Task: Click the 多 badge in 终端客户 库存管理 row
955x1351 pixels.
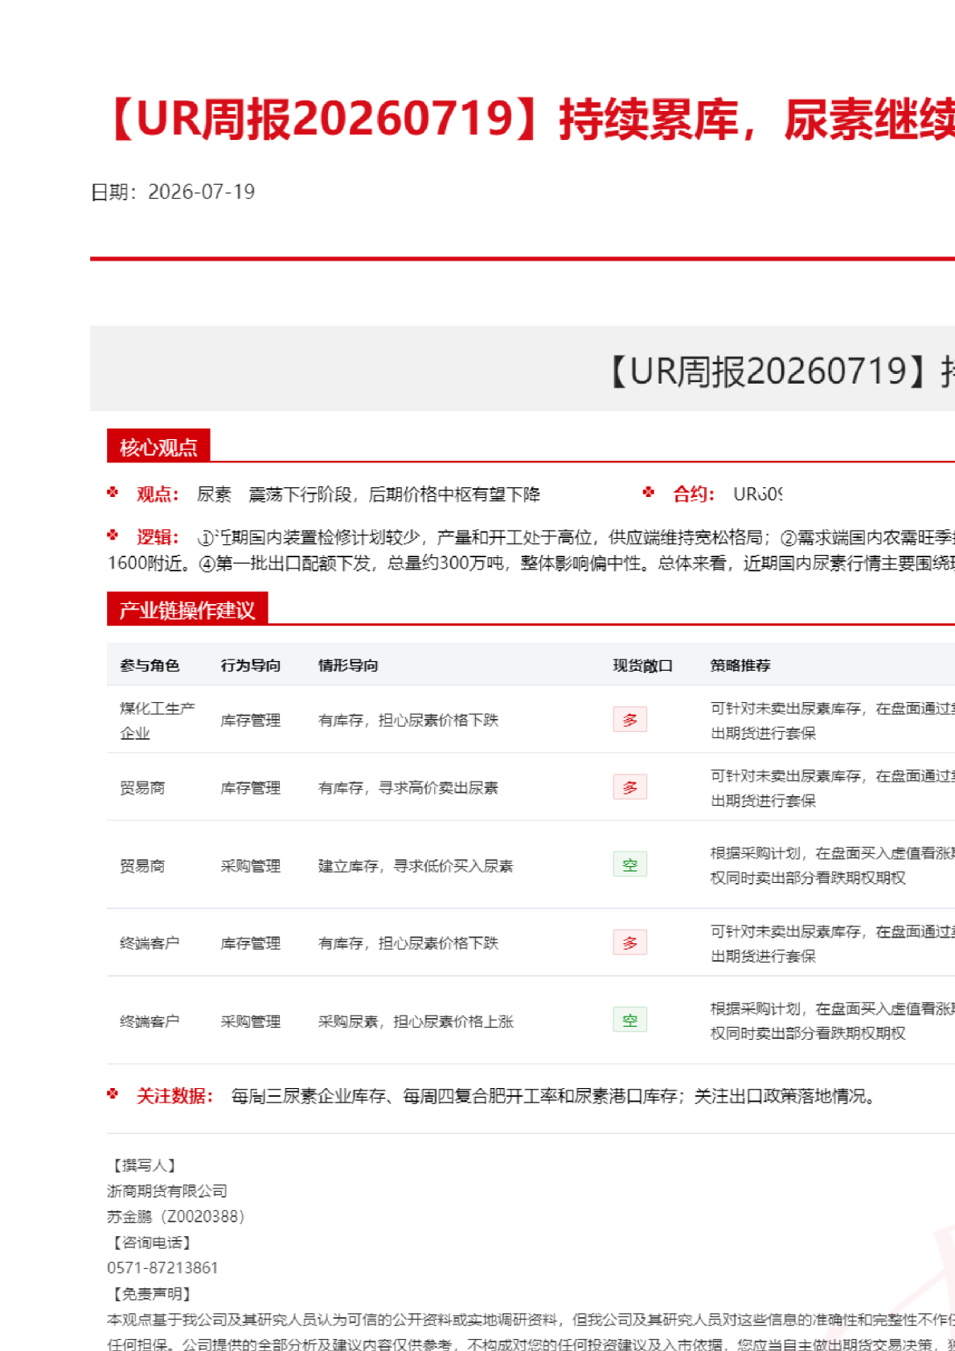Action: [630, 942]
